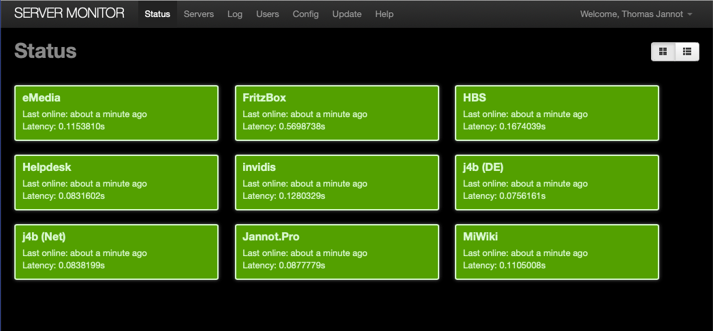Switch to list view layout icon
Viewport: 713px width, 331px height.
(687, 51)
